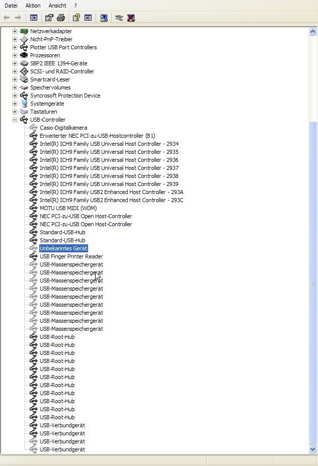Screen dimensions: 318x466
Task: Expand Syncrosoft Protection Device node
Action: point(15,96)
